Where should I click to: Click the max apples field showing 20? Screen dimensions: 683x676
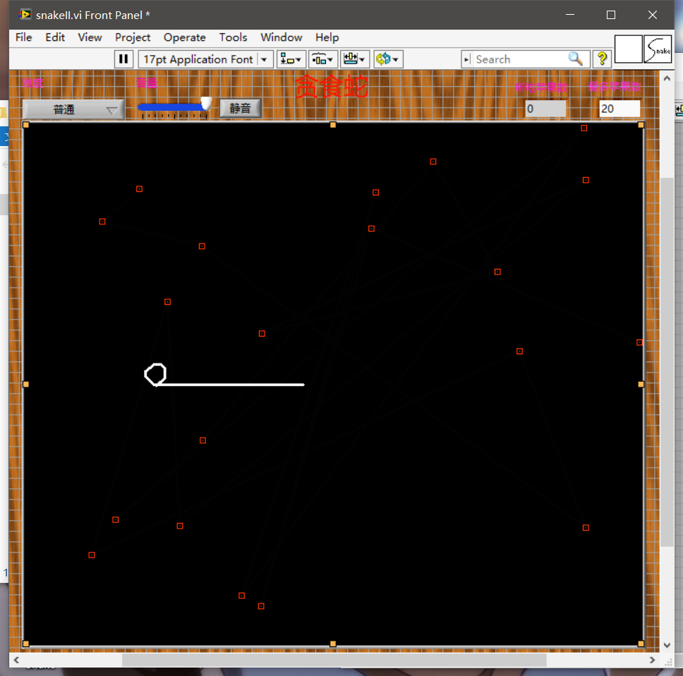pyautogui.click(x=619, y=109)
